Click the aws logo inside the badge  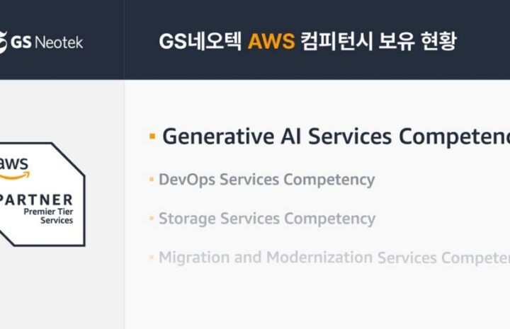[x=14, y=168]
